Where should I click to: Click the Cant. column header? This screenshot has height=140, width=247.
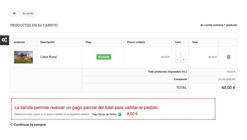[x=178, y=42]
